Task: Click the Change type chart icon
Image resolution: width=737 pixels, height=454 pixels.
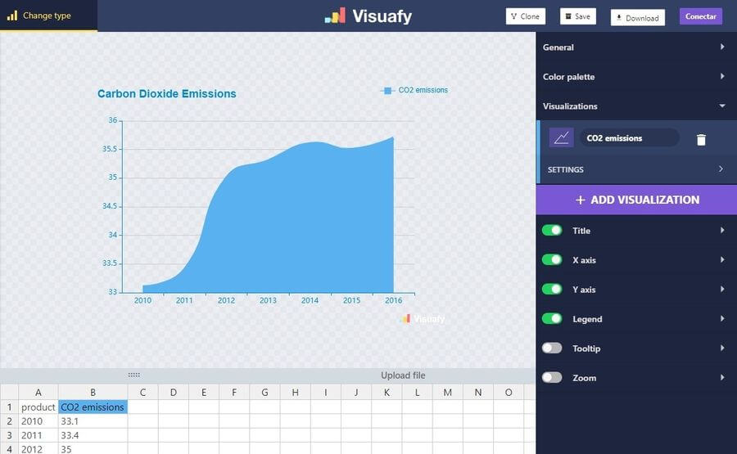Action: (x=12, y=16)
